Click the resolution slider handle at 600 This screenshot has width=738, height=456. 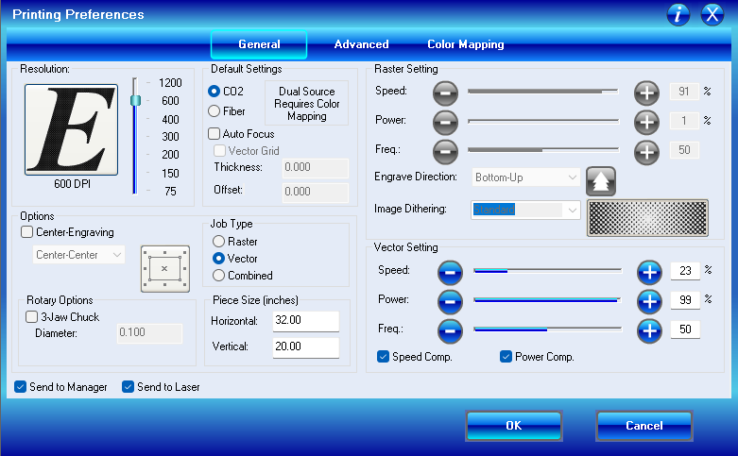(x=135, y=100)
